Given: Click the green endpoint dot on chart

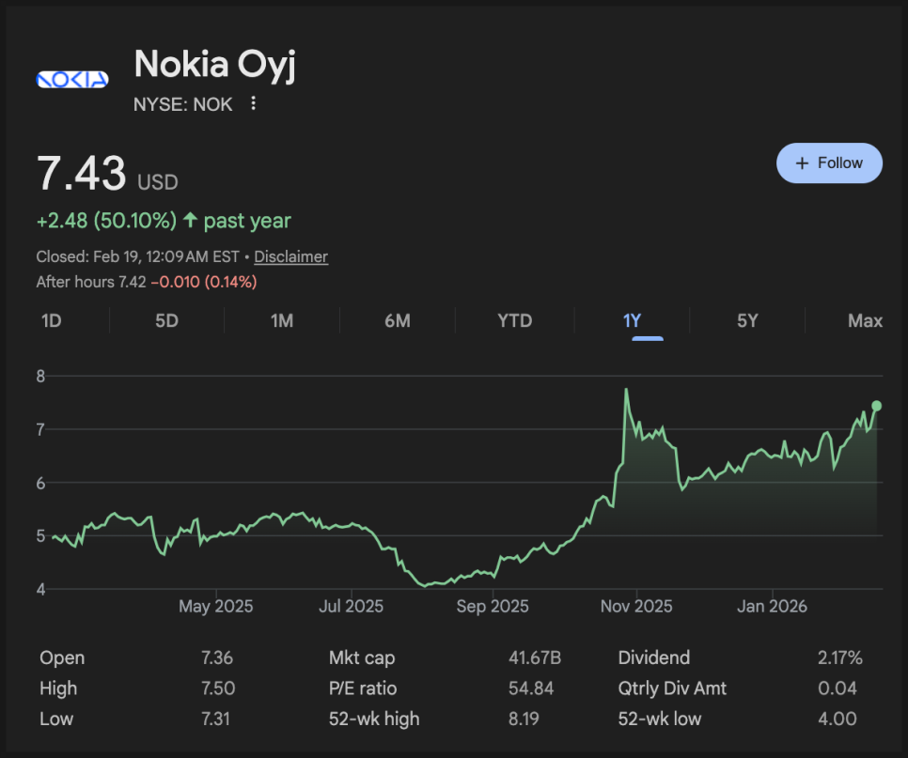Looking at the screenshot, I should click(876, 406).
